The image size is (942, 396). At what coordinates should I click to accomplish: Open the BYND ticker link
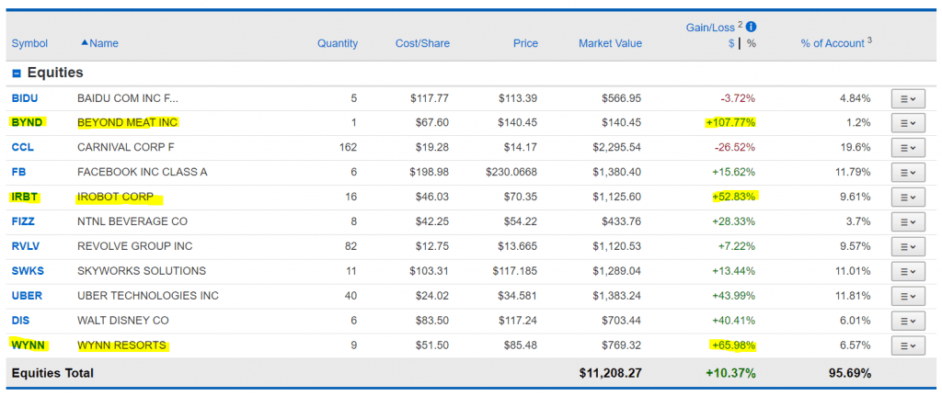pos(28,122)
